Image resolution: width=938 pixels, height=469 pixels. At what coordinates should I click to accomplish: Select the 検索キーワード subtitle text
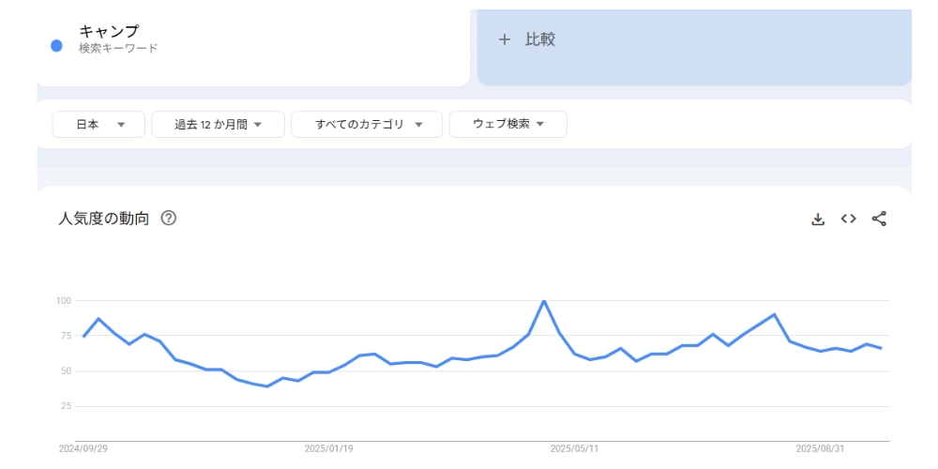118,49
